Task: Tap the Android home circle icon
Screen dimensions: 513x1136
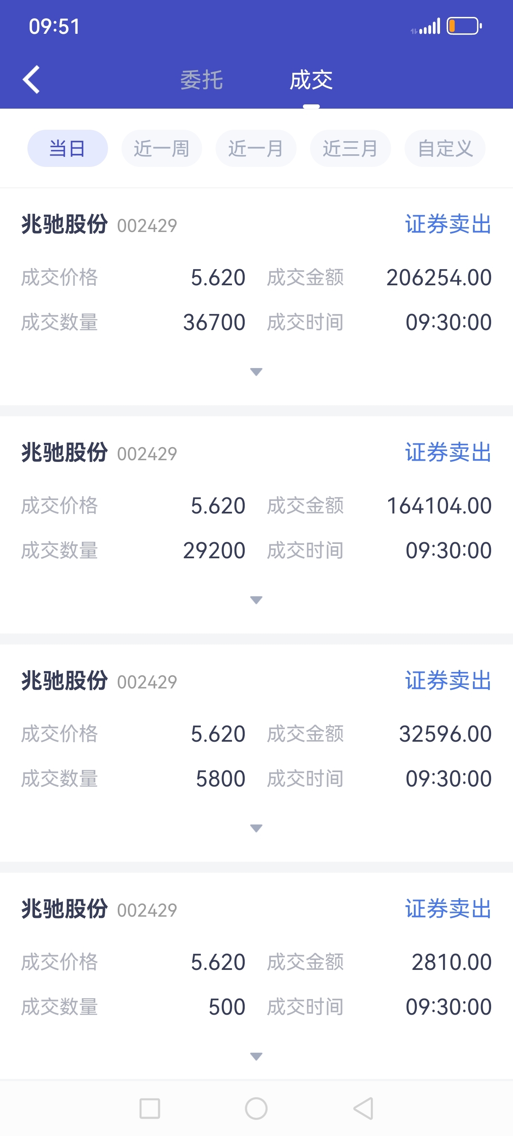Action: click(256, 1108)
